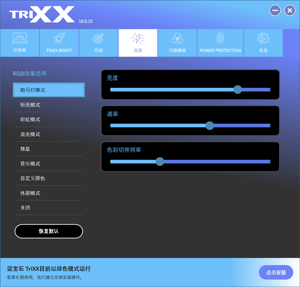Image resolution: width=300 pixels, height=287 pixels.
Task: Select 自定义颜色 option
Action: [49, 178]
